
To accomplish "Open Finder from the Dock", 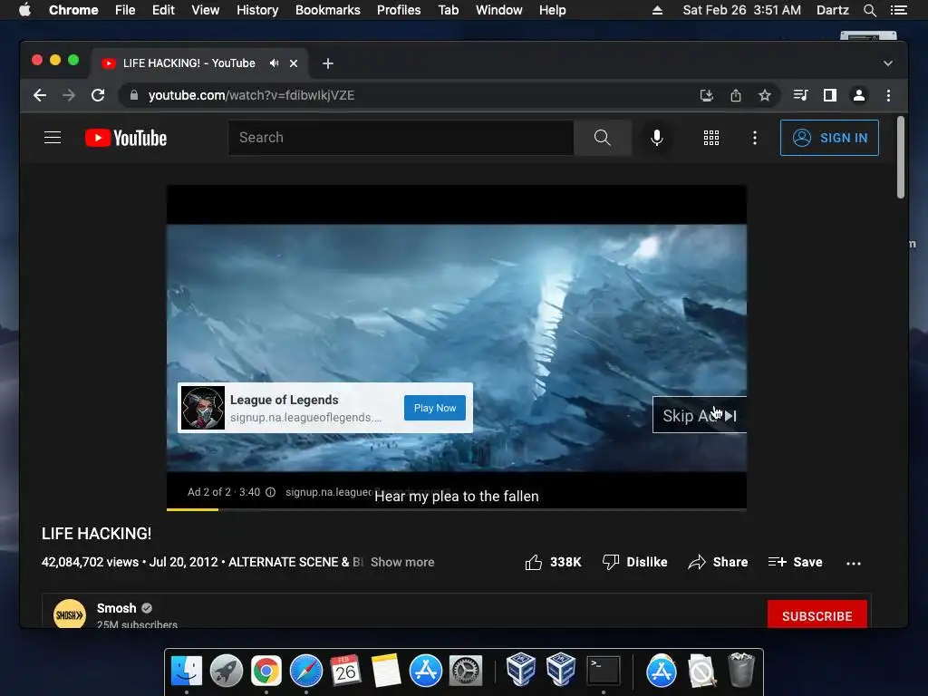I will 187,672.
